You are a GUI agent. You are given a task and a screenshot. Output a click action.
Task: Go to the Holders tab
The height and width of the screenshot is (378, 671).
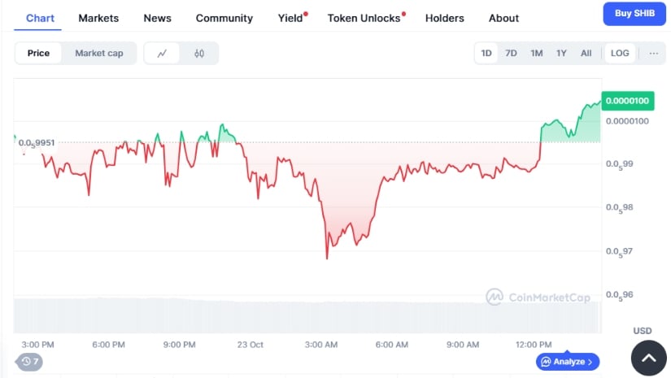click(445, 18)
